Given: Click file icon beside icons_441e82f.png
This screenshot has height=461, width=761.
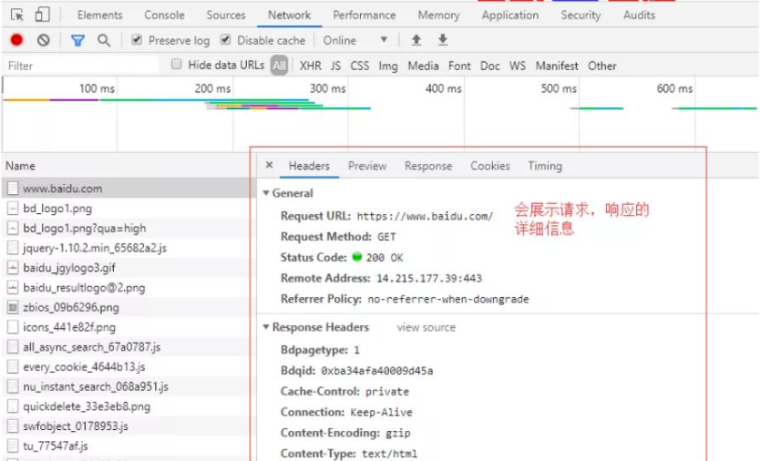Looking at the screenshot, I should coord(13,327).
